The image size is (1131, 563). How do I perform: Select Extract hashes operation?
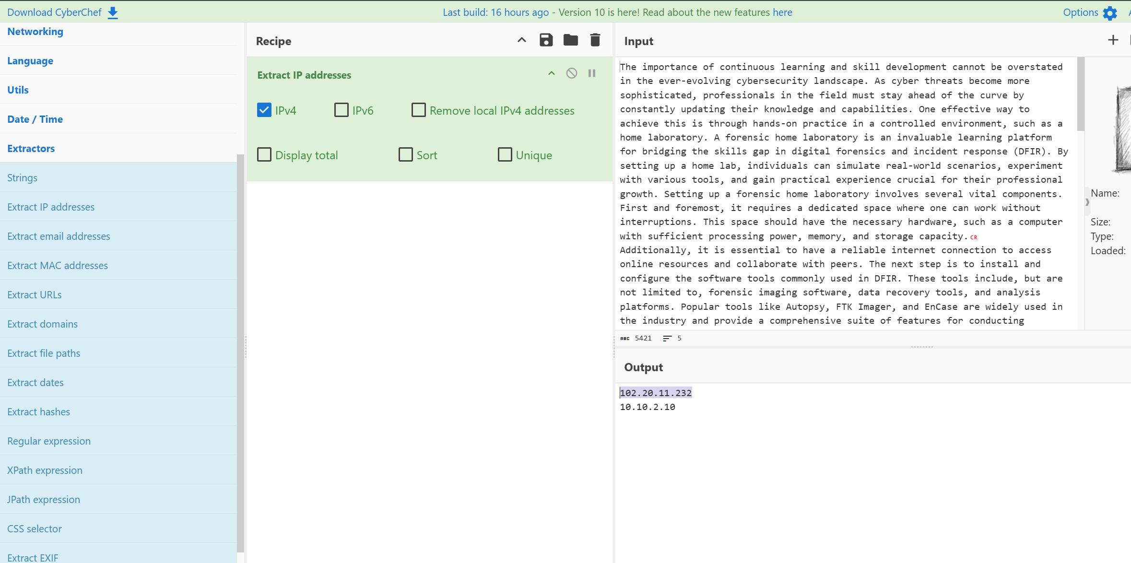click(118, 412)
